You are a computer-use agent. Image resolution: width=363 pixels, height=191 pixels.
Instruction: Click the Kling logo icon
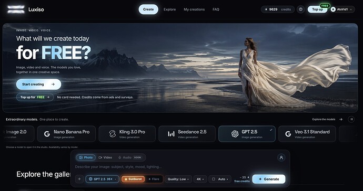click(112, 134)
